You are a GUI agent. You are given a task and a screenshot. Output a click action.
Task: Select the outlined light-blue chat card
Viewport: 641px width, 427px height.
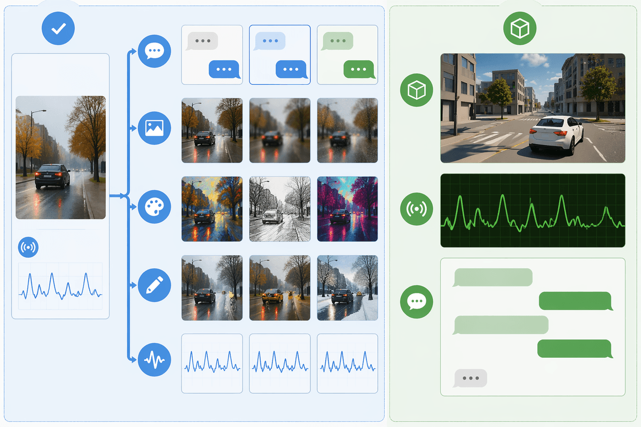point(280,55)
